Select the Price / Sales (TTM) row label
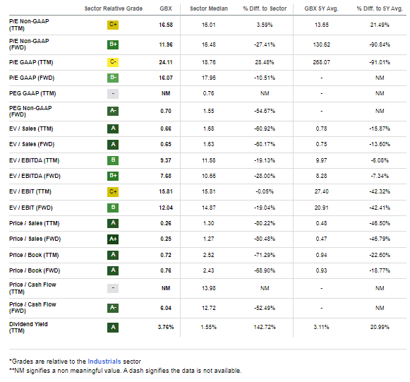 click(35, 223)
